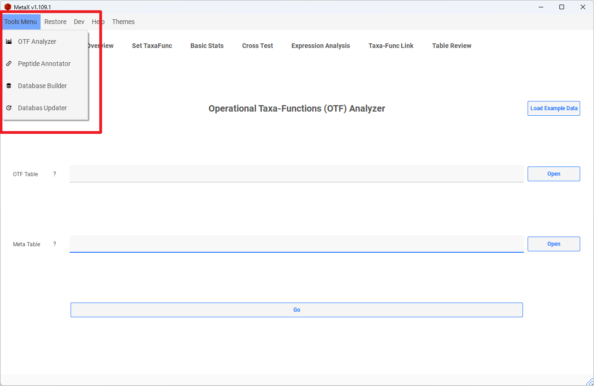Click the Database Builder stack icon
This screenshot has height=386, width=594.
tap(9, 86)
